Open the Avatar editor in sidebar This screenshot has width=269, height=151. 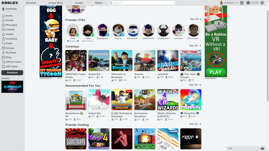pos(7,34)
